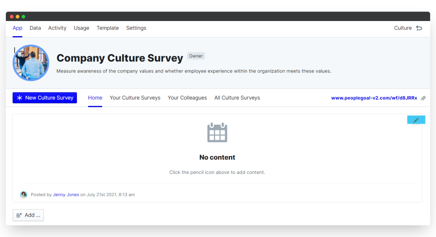Click the pencil edit icon
Image resolution: width=436 pixels, height=237 pixels.
click(416, 120)
